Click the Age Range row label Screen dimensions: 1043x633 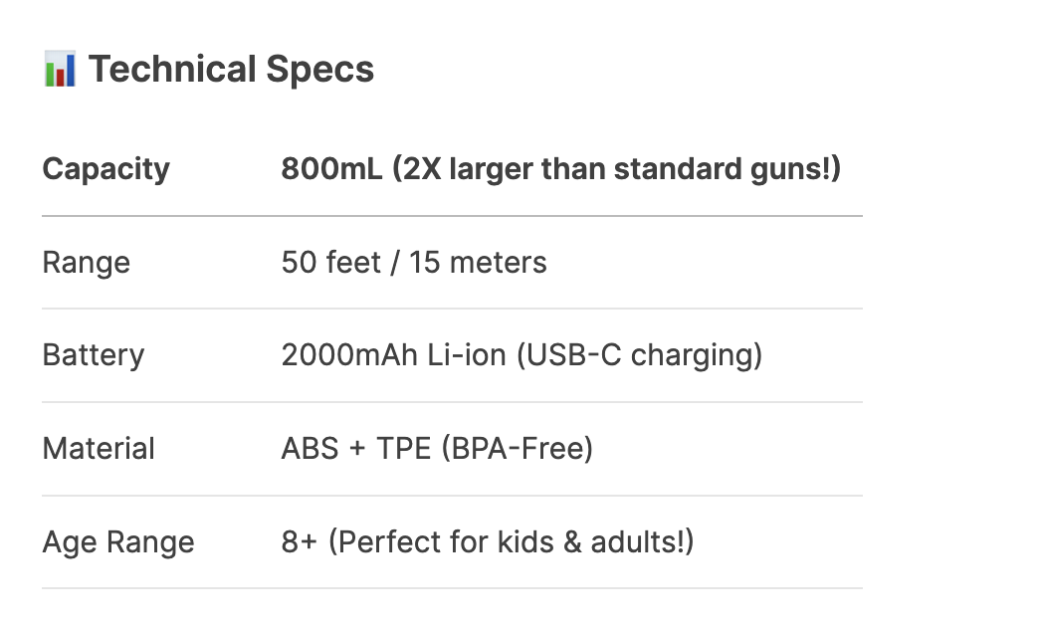pos(117,542)
